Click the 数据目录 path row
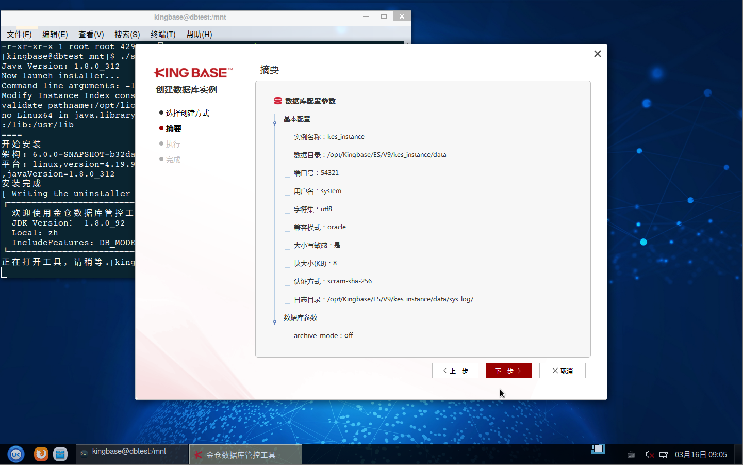Image resolution: width=743 pixels, height=465 pixels. point(370,155)
